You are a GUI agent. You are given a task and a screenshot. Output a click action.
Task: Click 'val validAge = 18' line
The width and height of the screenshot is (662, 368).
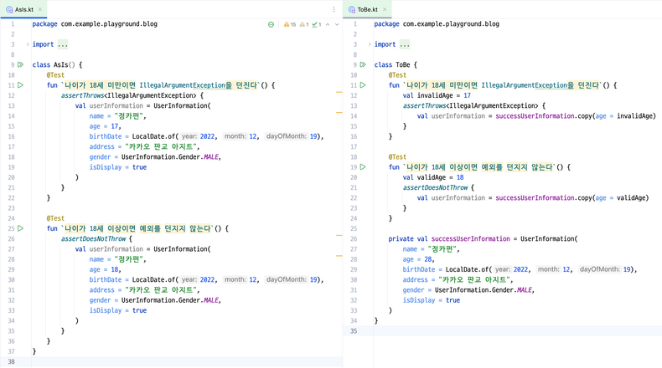pyautogui.click(x=433, y=177)
